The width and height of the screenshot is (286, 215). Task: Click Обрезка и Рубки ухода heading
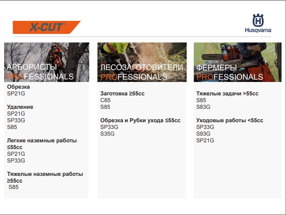tap(140, 120)
